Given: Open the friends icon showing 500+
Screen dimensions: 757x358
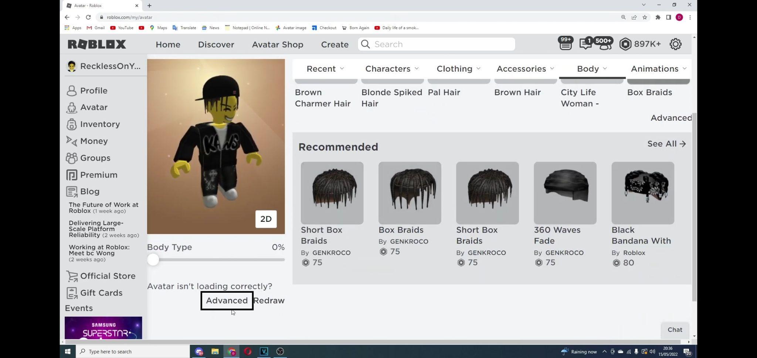Looking at the screenshot, I should [x=604, y=44].
